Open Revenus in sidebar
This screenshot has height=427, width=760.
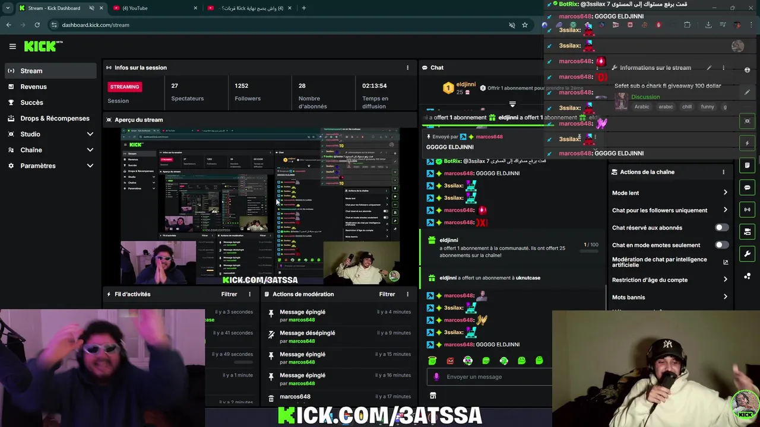[50, 87]
